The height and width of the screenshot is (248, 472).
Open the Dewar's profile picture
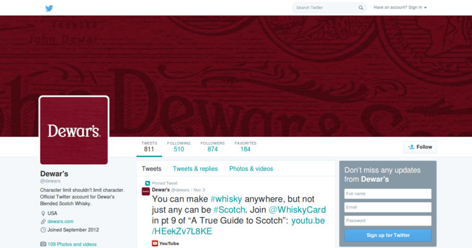click(x=74, y=130)
